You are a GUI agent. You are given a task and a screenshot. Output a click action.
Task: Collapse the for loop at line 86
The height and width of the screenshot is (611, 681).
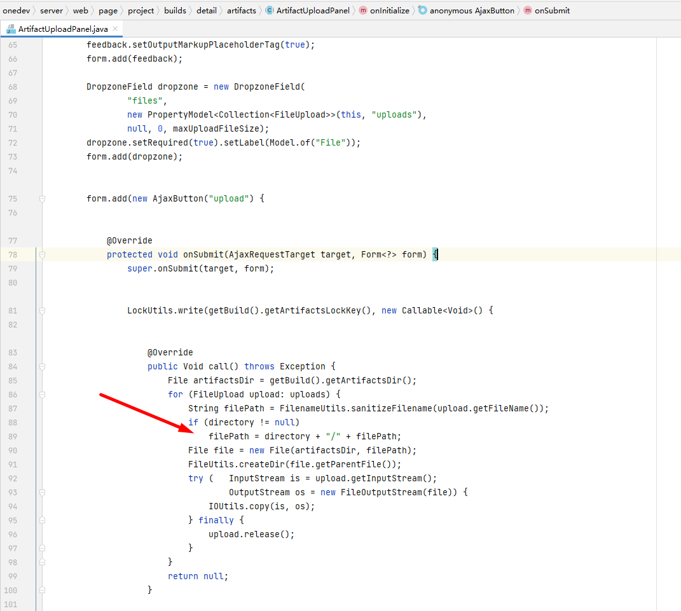pyautogui.click(x=41, y=394)
